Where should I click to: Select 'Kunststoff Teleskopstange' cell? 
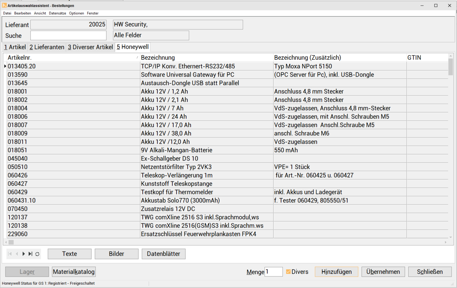[x=207, y=184]
